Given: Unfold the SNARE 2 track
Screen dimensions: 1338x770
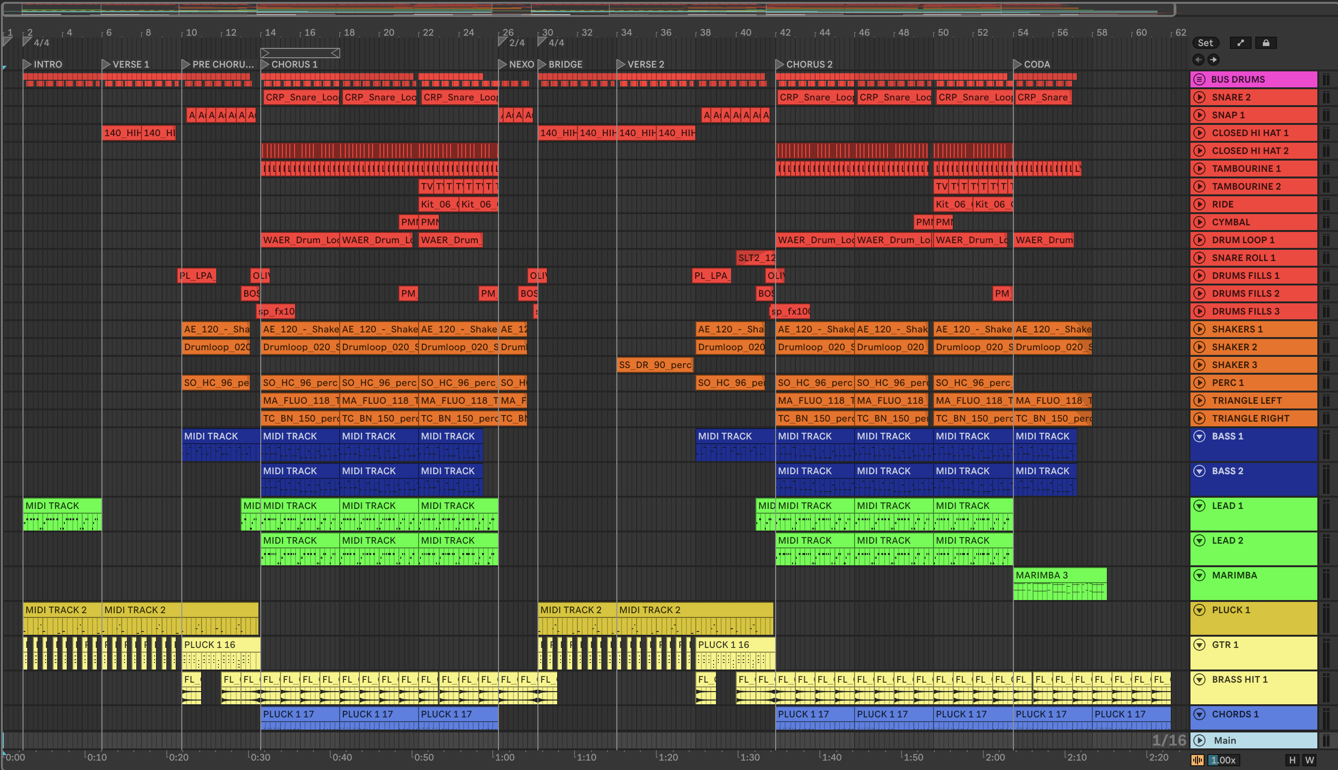Looking at the screenshot, I should 1199,97.
